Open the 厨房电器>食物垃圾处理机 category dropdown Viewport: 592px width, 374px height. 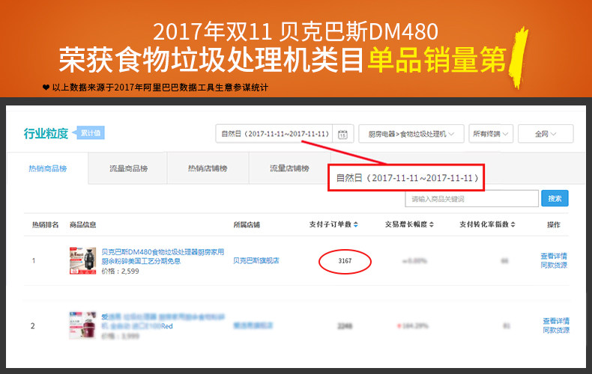(x=411, y=134)
